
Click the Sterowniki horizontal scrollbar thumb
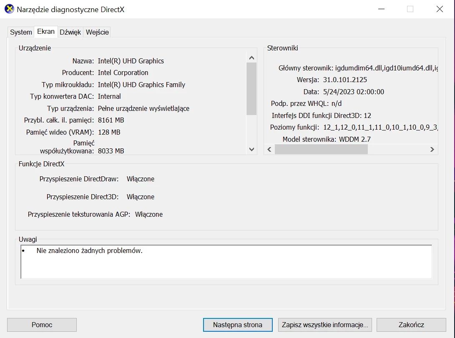(321, 149)
